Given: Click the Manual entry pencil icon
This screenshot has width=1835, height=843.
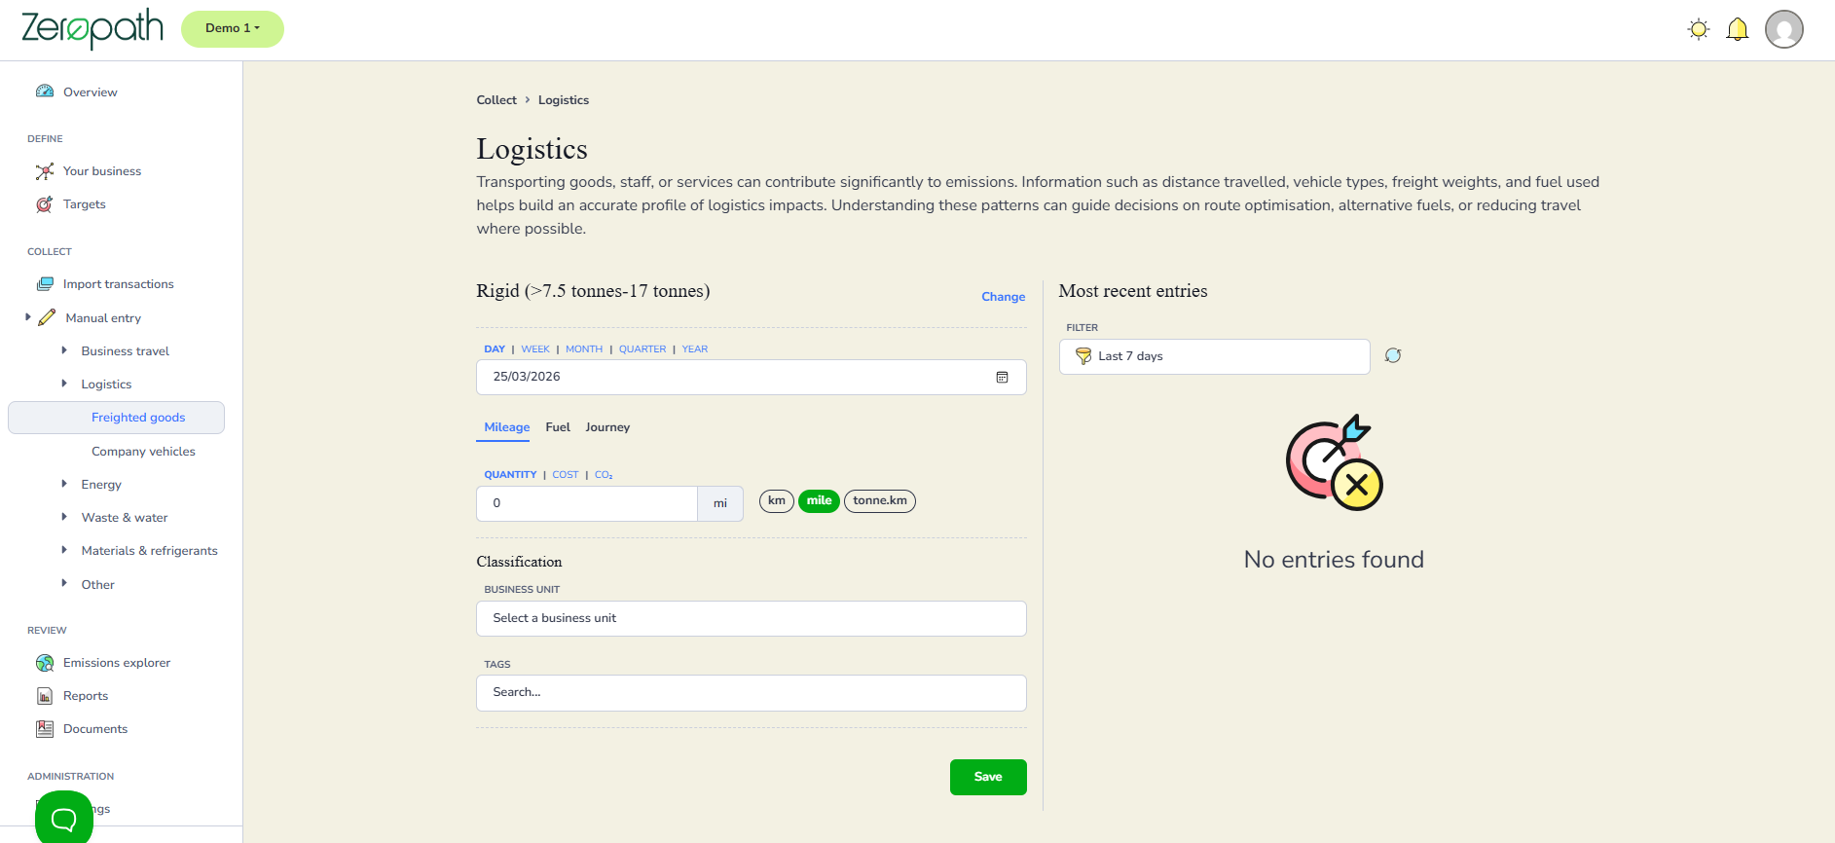Looking at the screenshot, I should pyautogui.click(x=47, y=317).
